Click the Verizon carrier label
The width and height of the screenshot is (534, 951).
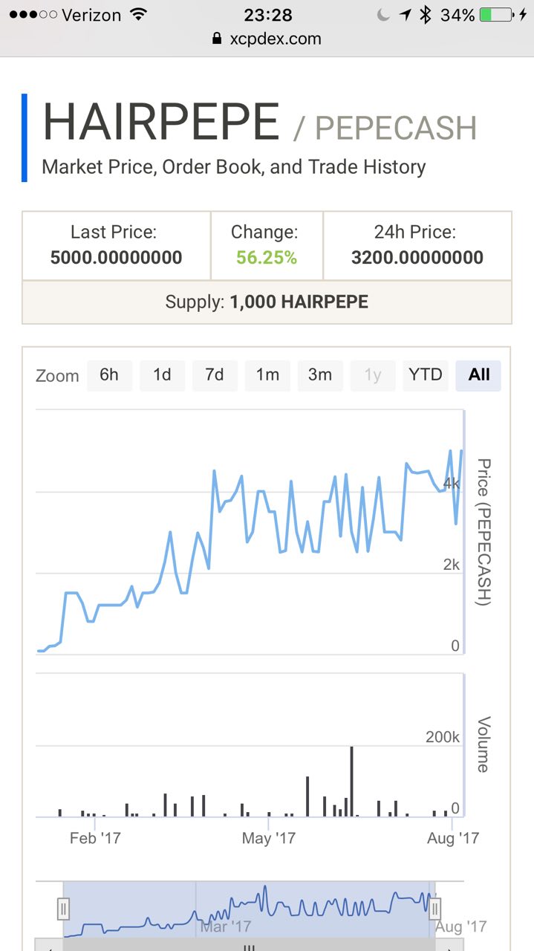[91, 15]
